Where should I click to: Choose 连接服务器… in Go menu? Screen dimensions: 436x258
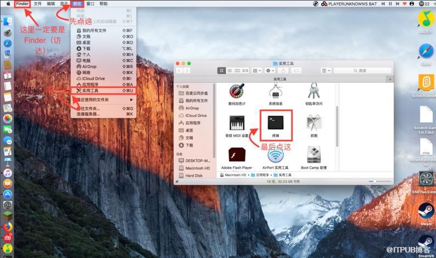103,114
